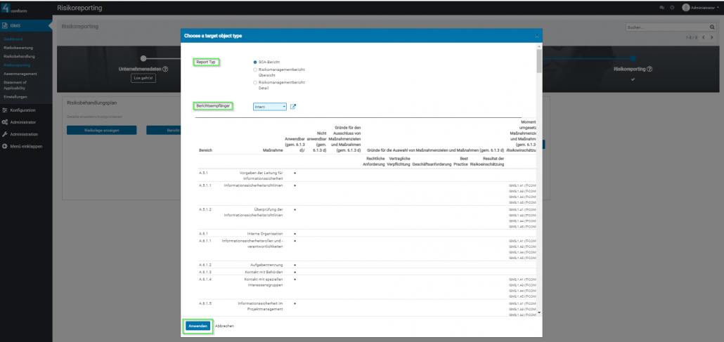Click the Anwenden button
Viewport: 724px width, 342px height.
point(198,326)
